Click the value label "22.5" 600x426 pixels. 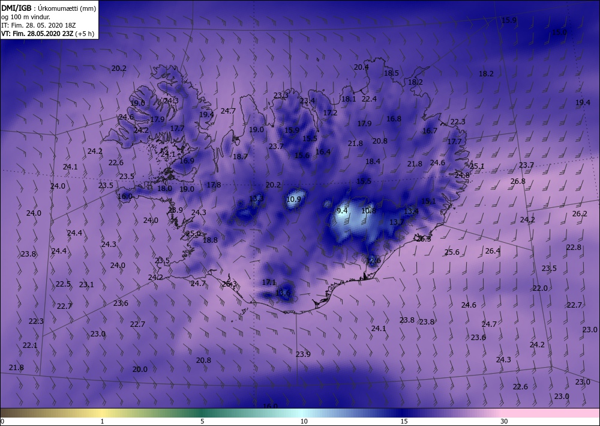coord(63,284)
